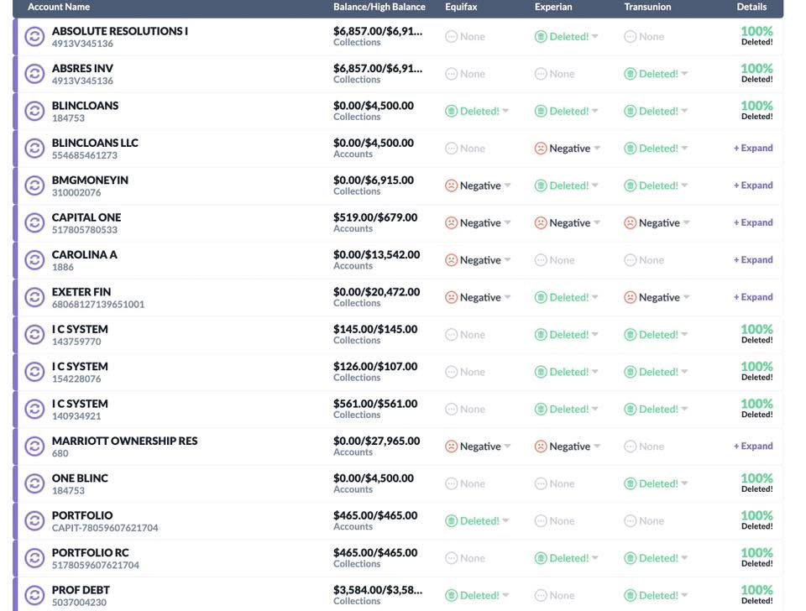Image resolution: width=806 pixels, height=611 pixels.
Task: Open Experian Deleted dropdown for ABSOLUTE RESOLUTIONS I
Action: tap(595, 37)
